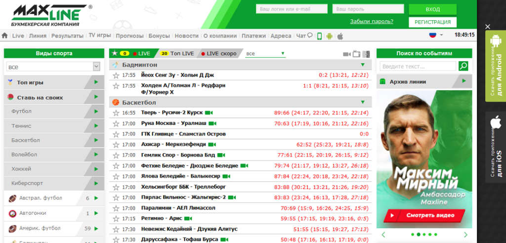Open video for Ялова Беледийе - Балыкесир
506x243 pixels.
[226, 176]
